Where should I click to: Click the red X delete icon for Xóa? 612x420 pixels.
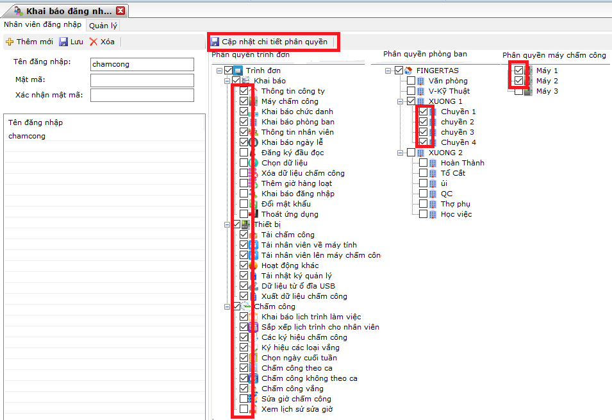click(x=94, y=42)
